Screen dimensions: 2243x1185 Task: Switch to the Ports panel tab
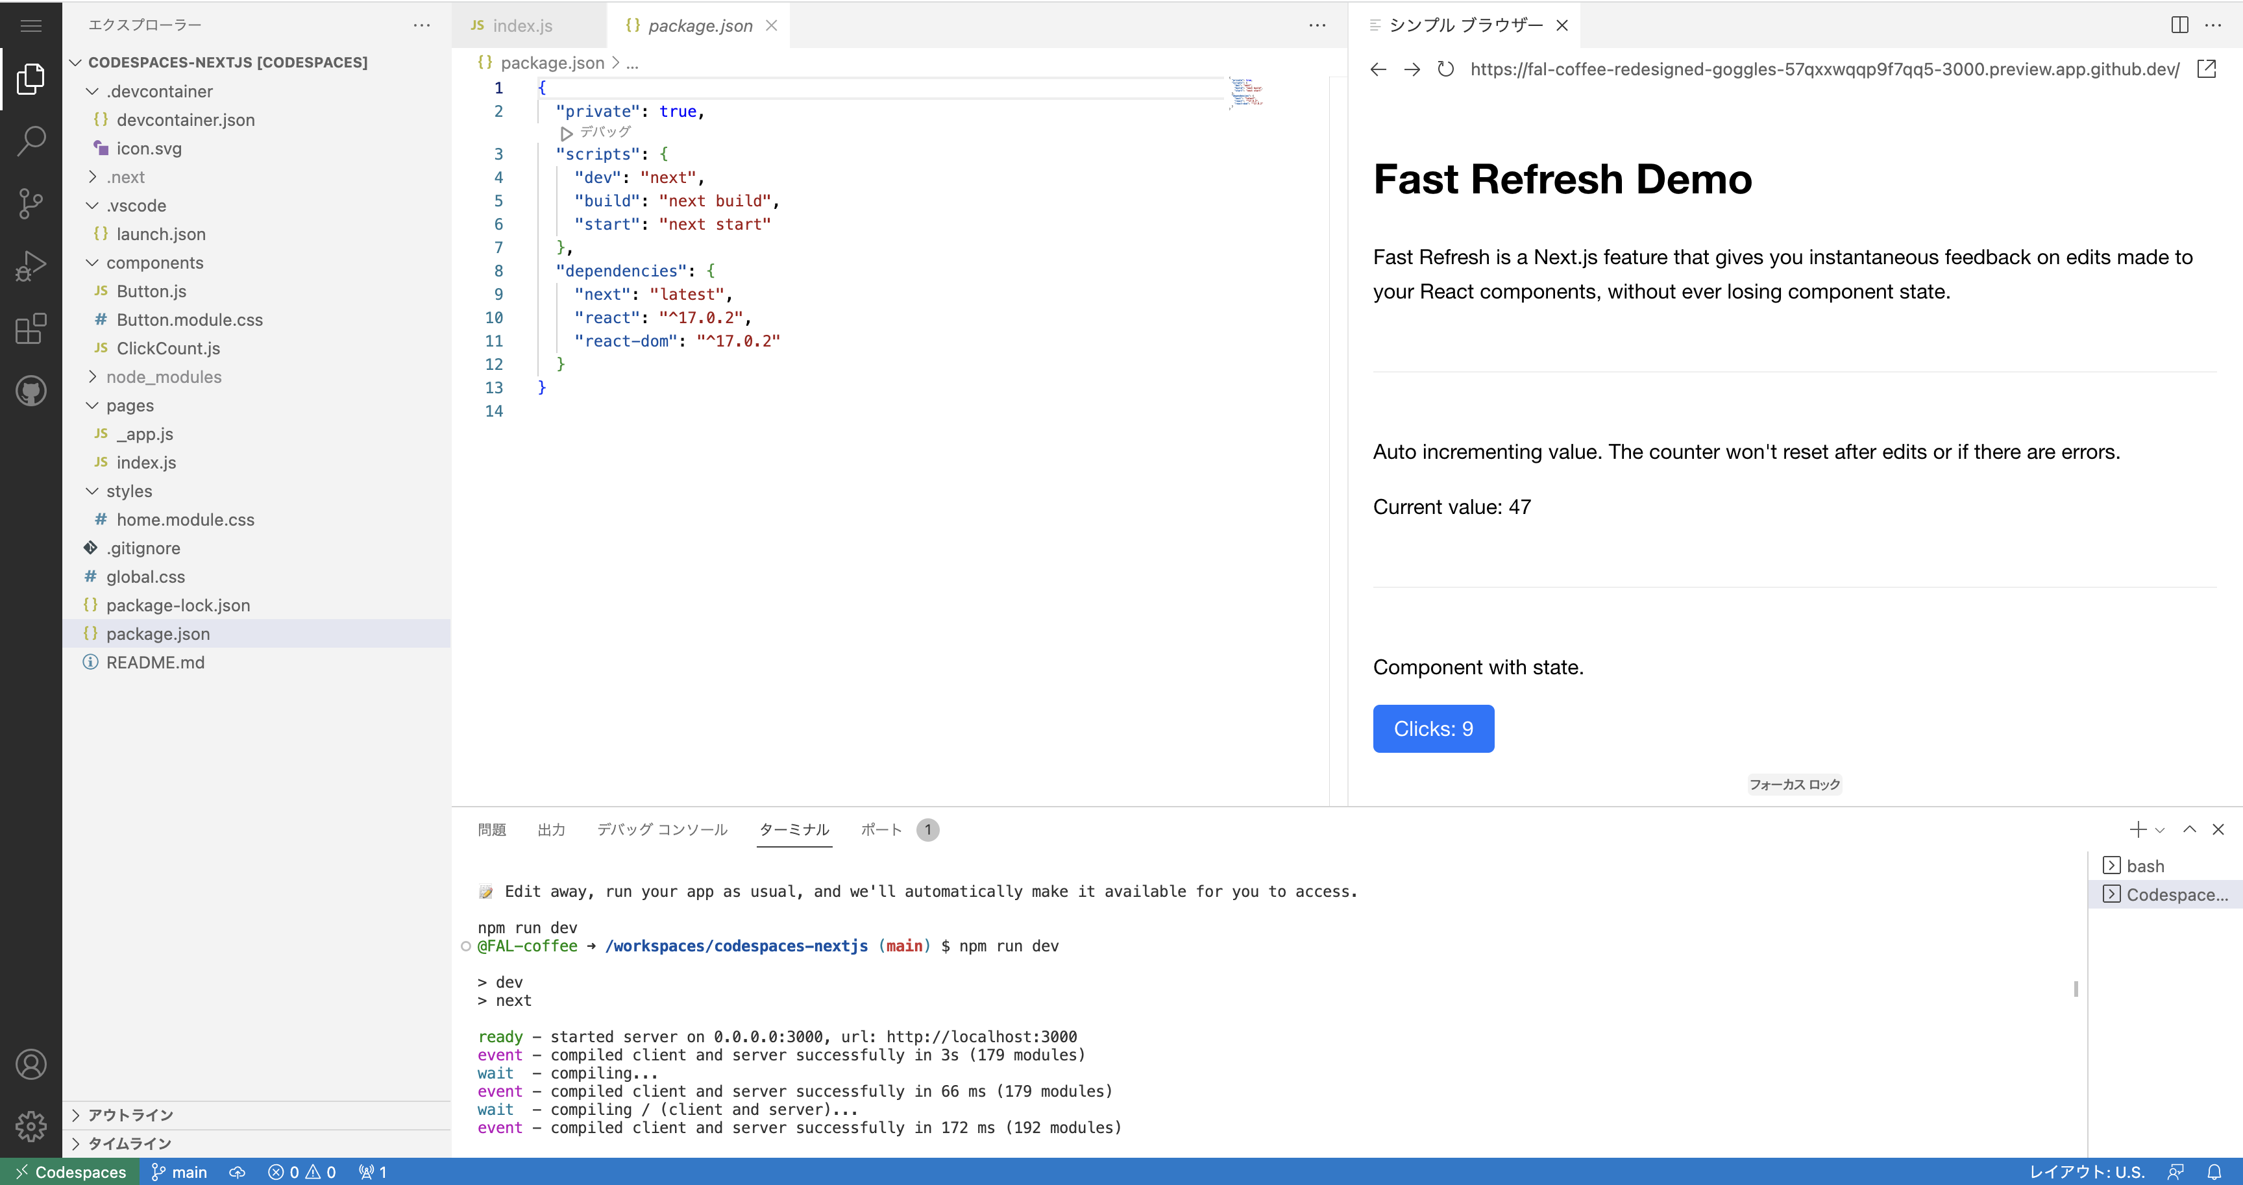coord(881,829)
